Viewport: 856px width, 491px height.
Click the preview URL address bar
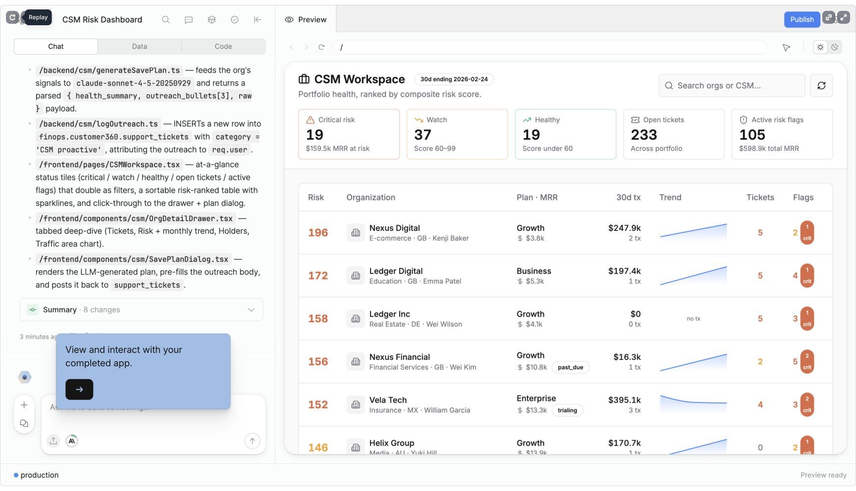point(550,47)
